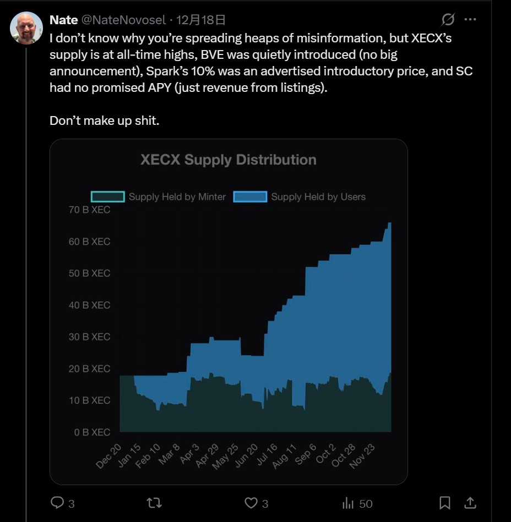
Task: Open Nate's profile avatar picture
Action: coord(26,28)
